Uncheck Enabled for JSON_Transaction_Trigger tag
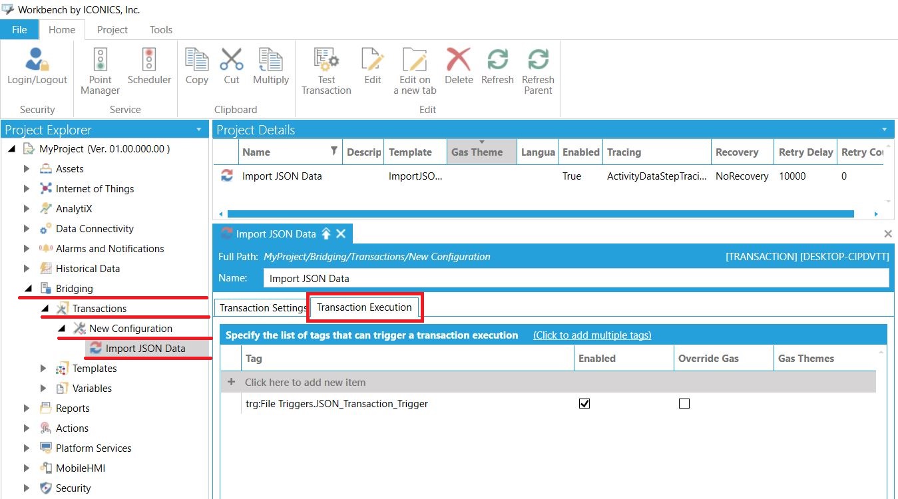The image size is (898, 499). (584, 403)
